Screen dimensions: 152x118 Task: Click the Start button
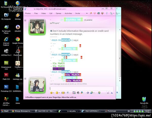pos(5,111)
